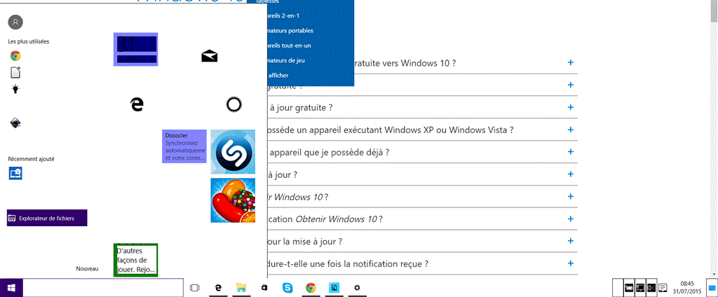Open the Cortana circle tile
Image resolution: width=718 pixels, height=297 pixels.
tap(233, 105)
